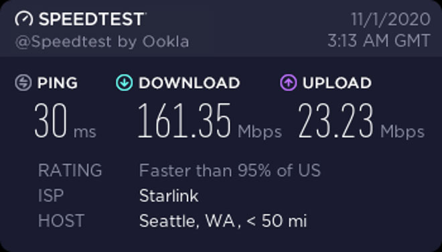Click the RATING row label
Viewport: 442px width, 252px height.
pyautogui.click(x=70, y=170)
